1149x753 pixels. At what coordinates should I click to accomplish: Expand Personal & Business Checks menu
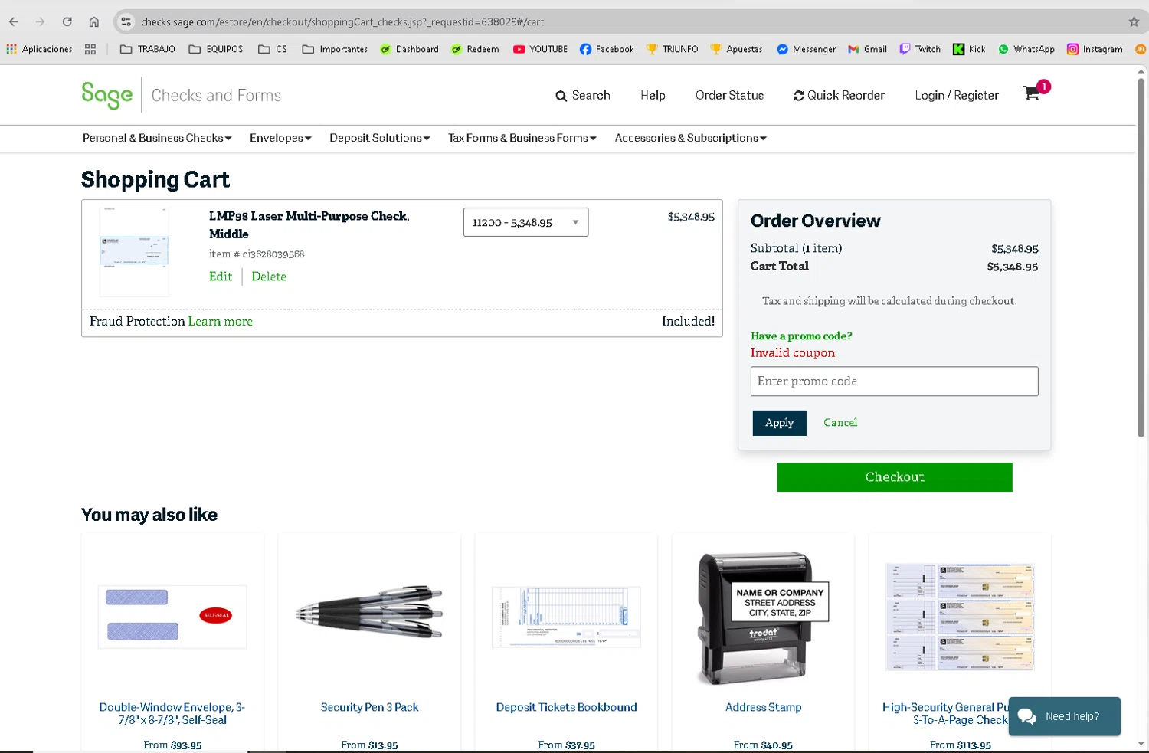click(x=157, y=138)
